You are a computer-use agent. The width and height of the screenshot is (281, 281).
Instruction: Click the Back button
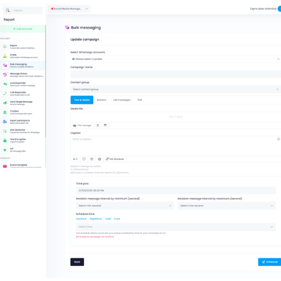(x=77, y=262)
